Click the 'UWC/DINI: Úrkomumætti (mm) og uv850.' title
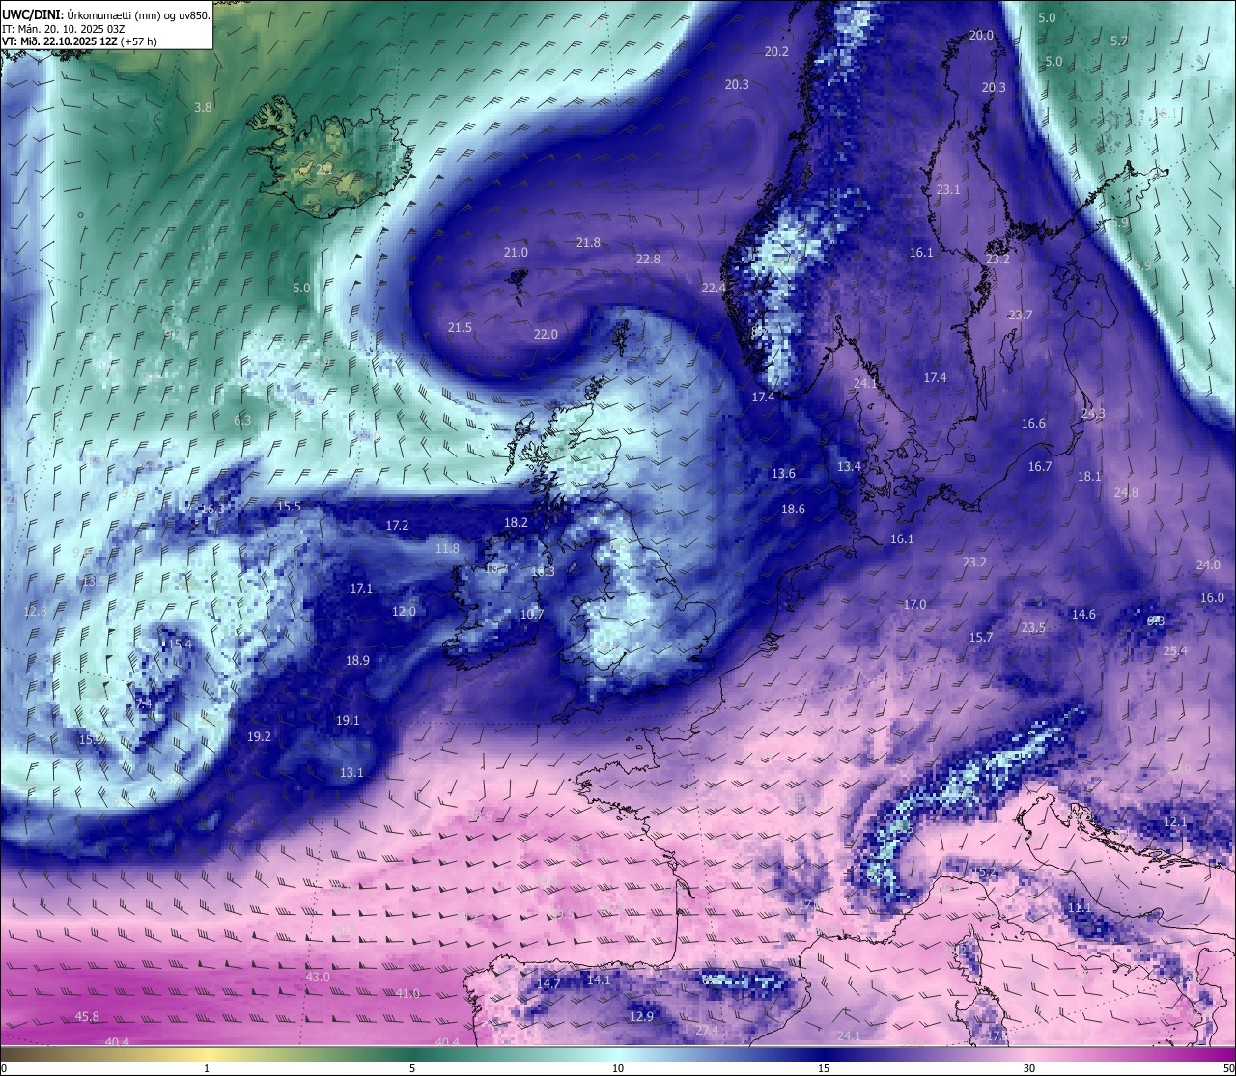The width and height of the screenshot is (1236, 1076). pos(106,14)
